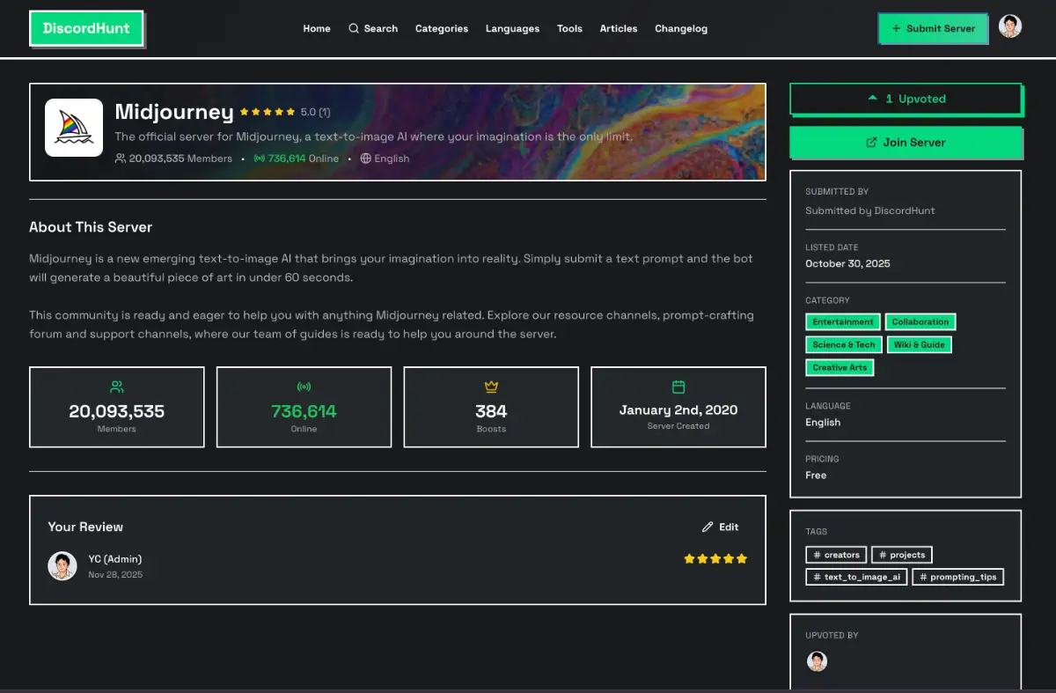Click the DiscordHunt logo

(x=86, y=28)
